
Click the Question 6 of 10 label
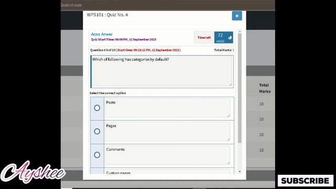(103, 50)
